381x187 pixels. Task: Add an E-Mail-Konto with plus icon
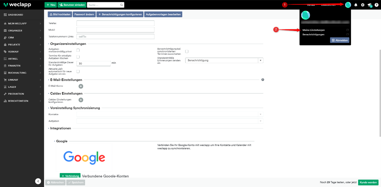click(81, 86)
